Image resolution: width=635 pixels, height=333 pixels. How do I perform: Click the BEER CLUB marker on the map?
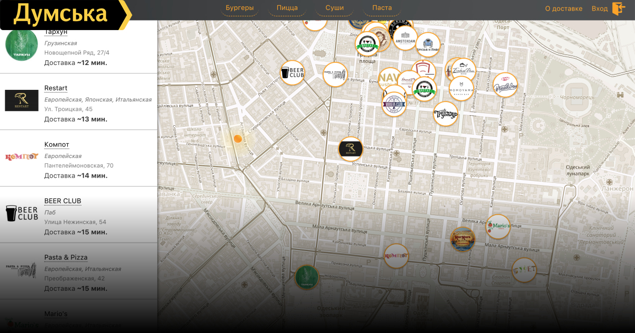(292, 72)
